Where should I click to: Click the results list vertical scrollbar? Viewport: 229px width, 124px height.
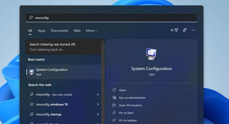tap(103, 83)
